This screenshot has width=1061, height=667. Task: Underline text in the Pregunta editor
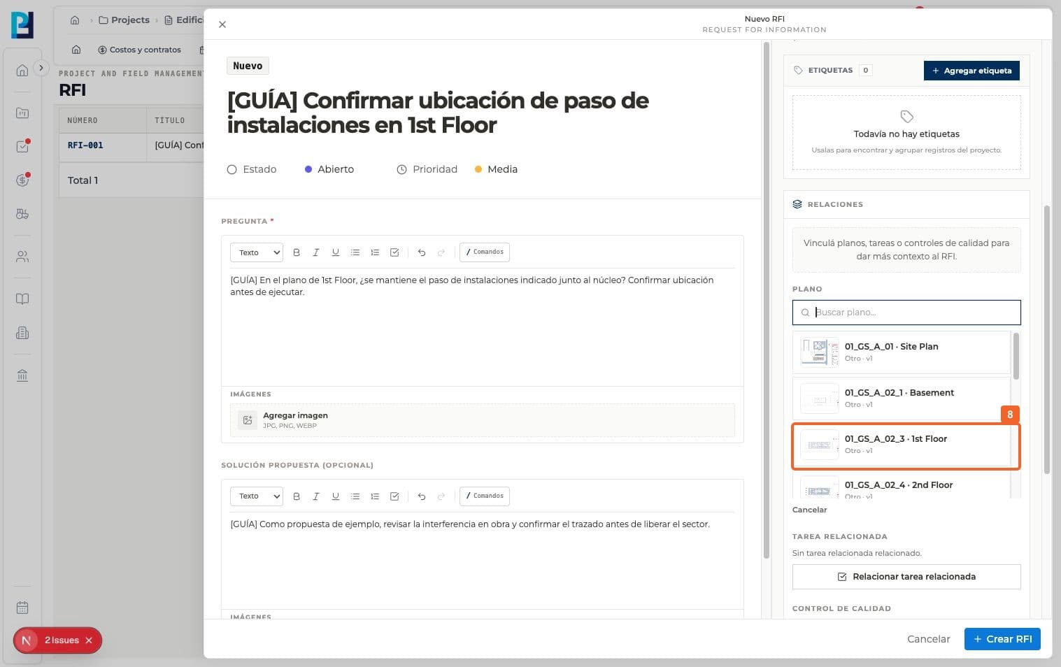click(336, 252)
